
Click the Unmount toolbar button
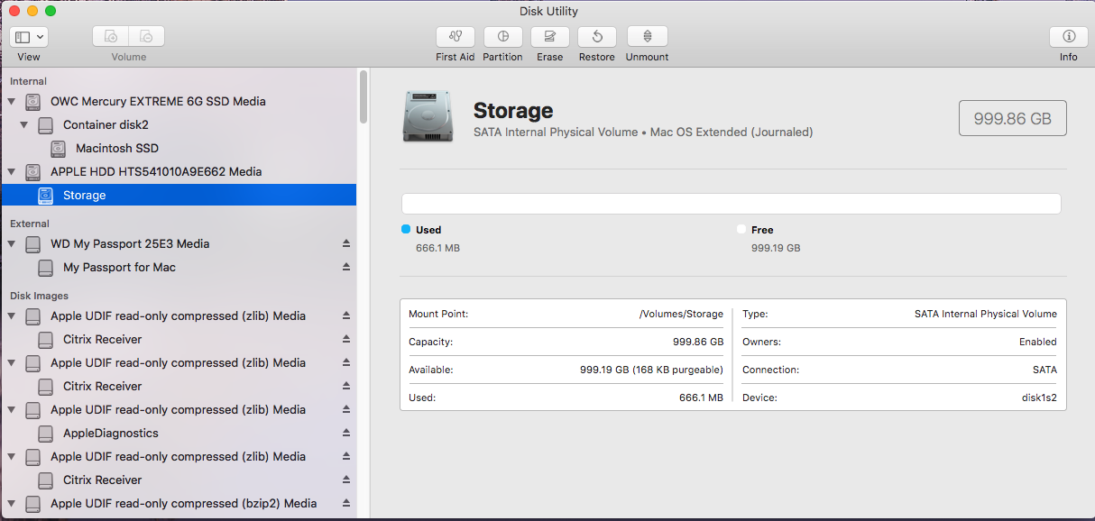647,37
